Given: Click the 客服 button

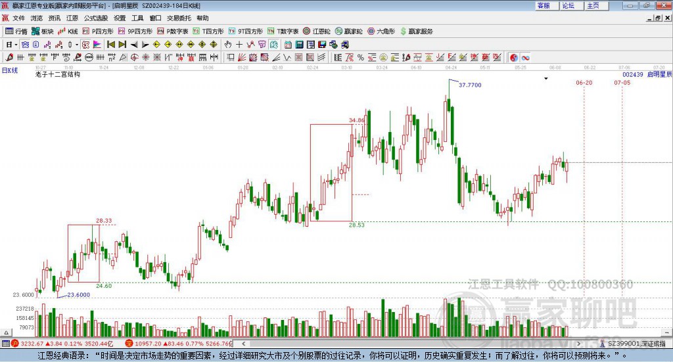Looking at the screenshot, I should pyautogui.click(x=547, y=5).
